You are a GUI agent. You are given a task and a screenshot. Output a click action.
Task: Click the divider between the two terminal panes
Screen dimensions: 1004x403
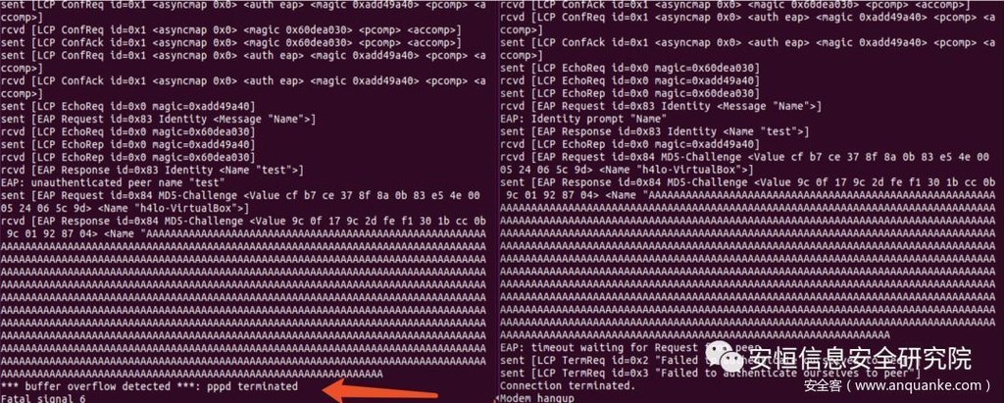pos(493,201)
